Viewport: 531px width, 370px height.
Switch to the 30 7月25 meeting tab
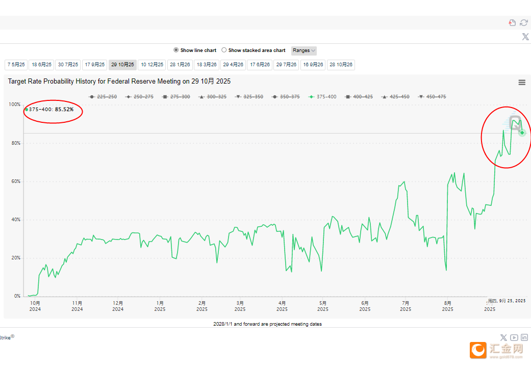tap(68, 65)
